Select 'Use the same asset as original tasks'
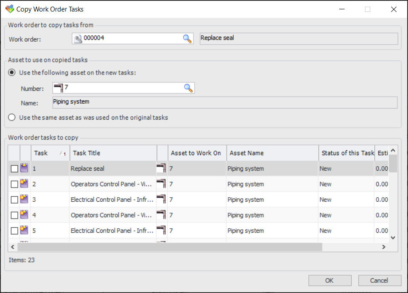The width and height of the screenshot is (408, 293). tap(12, 118)
